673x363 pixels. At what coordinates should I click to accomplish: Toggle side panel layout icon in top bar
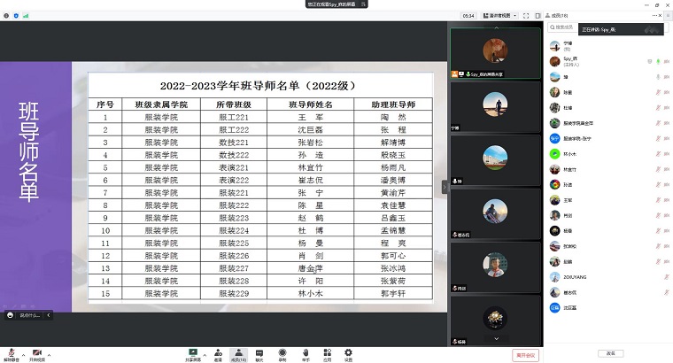(538, 15)
